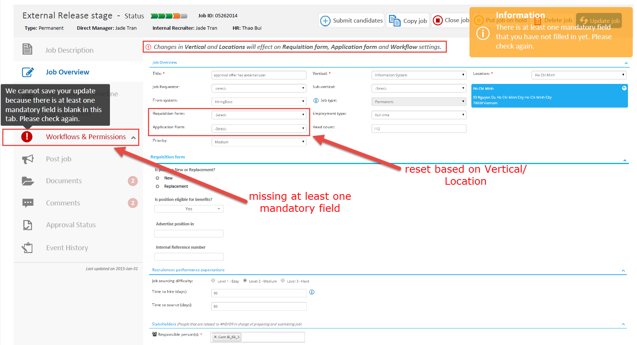The image size is (637, 345).
Task: Choose Level 1 - Easy sourcing difficulty
Action: point(213,281)
